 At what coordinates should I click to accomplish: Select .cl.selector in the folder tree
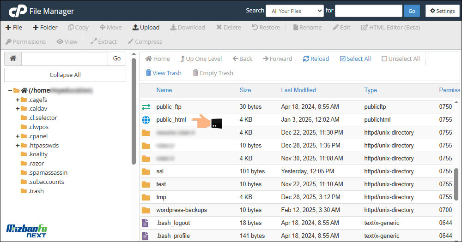[43, 118]
